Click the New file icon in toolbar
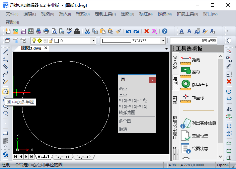Screen dimensions: 236x169 click(8, 31)
